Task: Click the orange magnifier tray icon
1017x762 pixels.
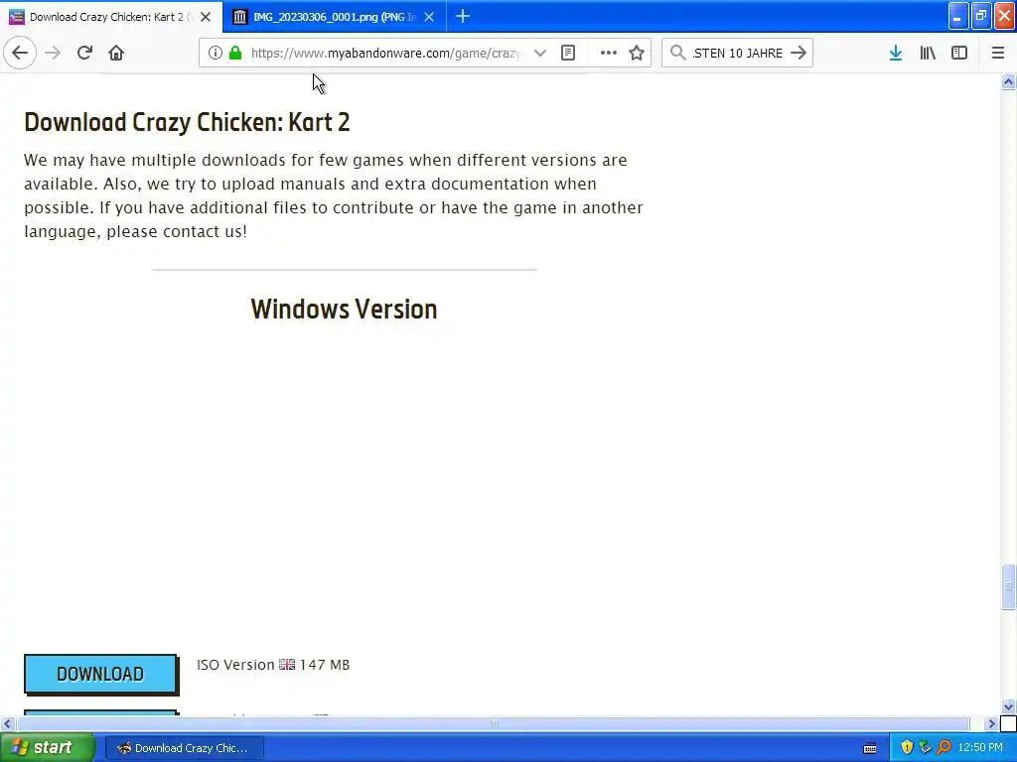Action: pos(944,748)
